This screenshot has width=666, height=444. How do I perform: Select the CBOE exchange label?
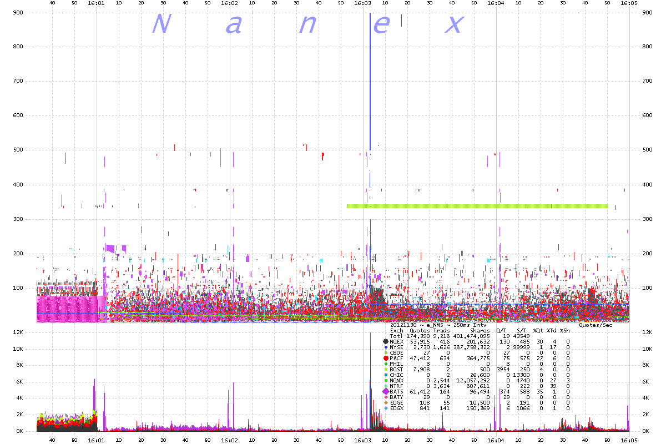coord(397,353)
